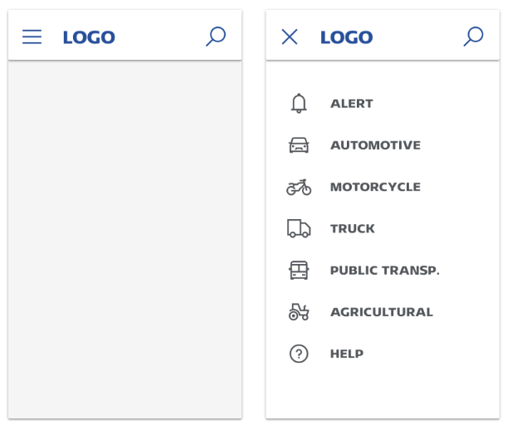Open the AGRICULTURAL menu item
This screenshot has height=435, width=512.
pyautogui.click(x=382, y=312)
